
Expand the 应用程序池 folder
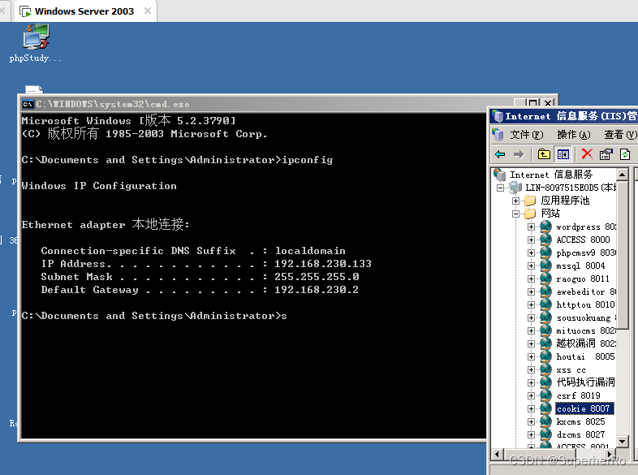pyautogui.click(x=515, y=201)
